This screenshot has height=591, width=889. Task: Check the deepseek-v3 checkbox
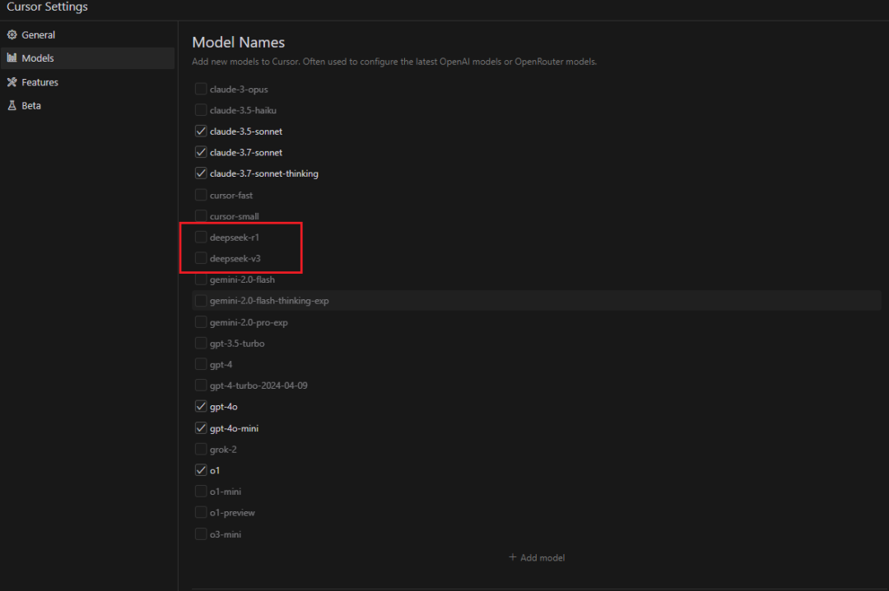click(201, 258)
